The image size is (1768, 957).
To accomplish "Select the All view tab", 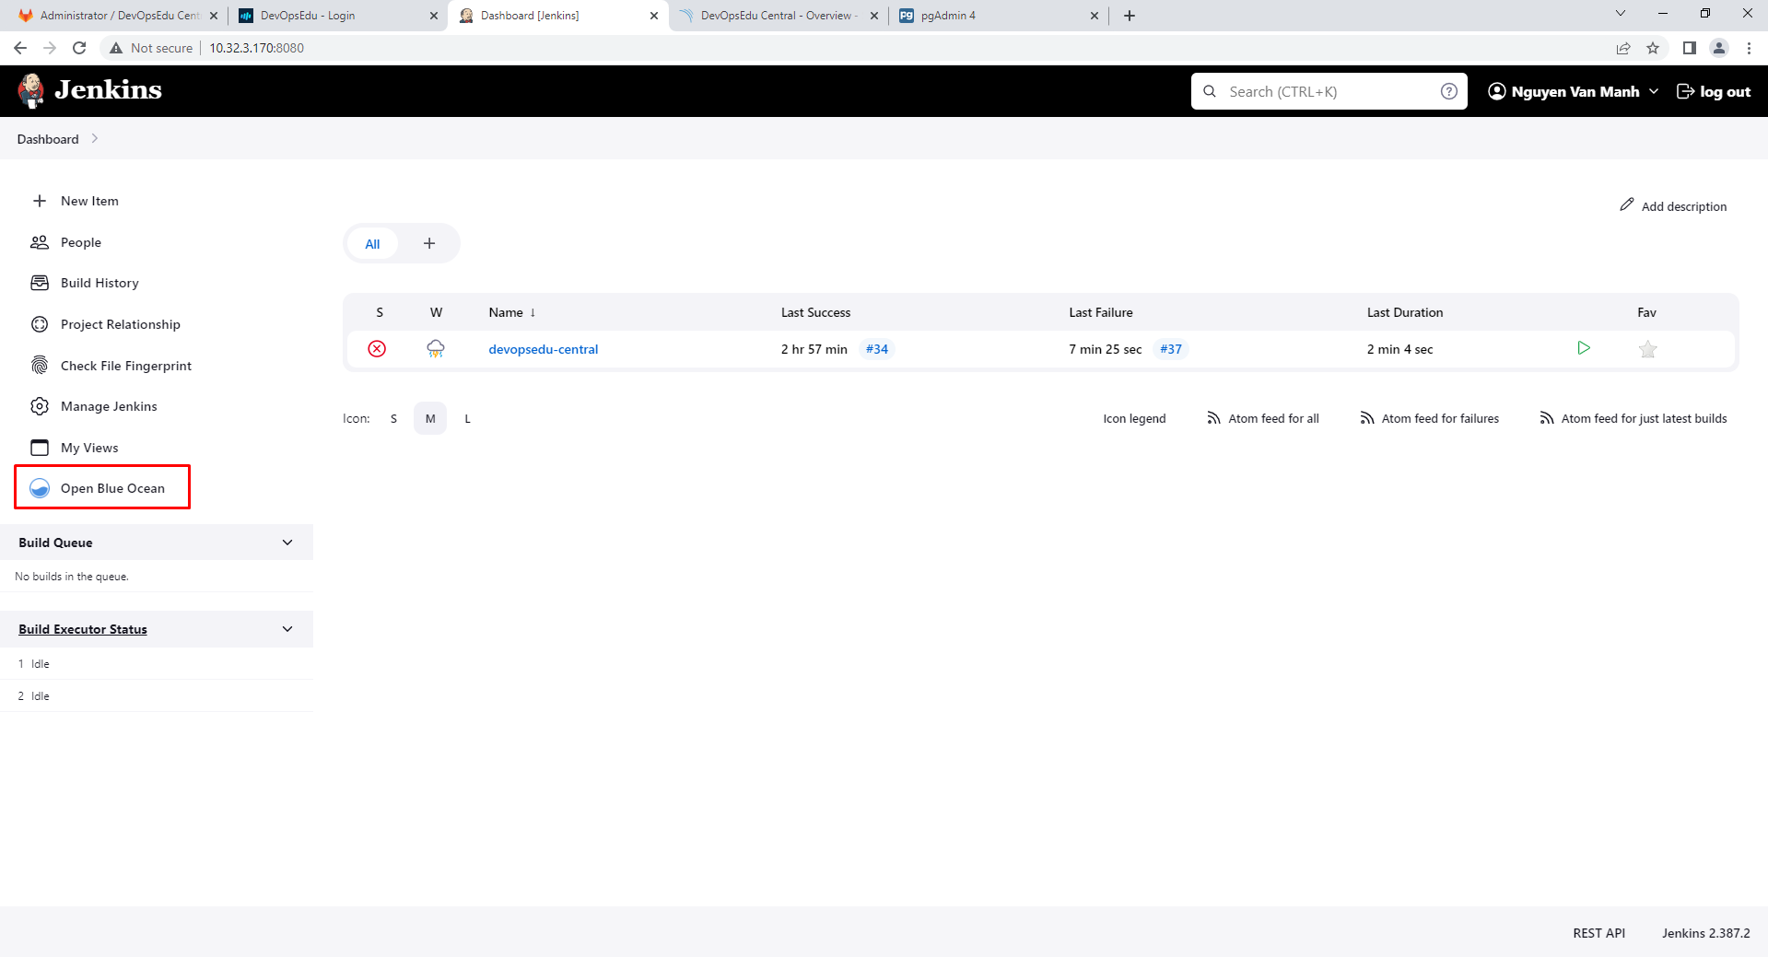I will click(x=372, y=244).
